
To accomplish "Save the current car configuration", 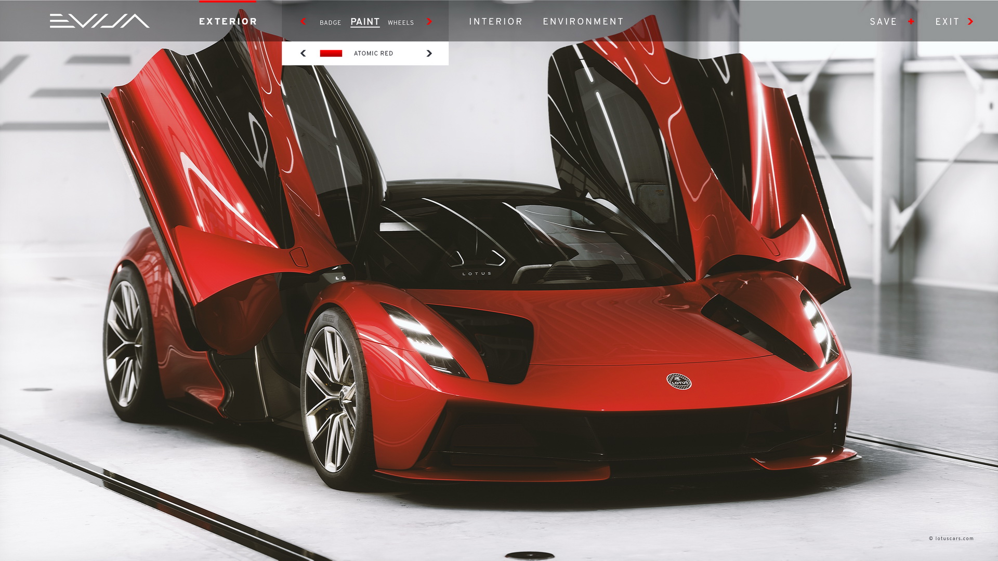I will click(883, 22).
